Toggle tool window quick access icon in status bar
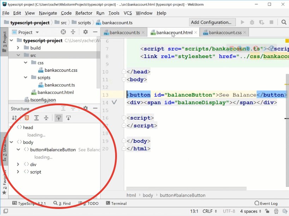This screenshot has height=216, width=289. pos(6,211)
